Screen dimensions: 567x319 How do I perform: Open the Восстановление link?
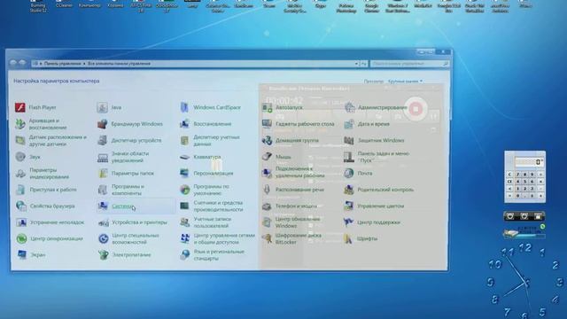pyautogui.click(x=213, y=124)
